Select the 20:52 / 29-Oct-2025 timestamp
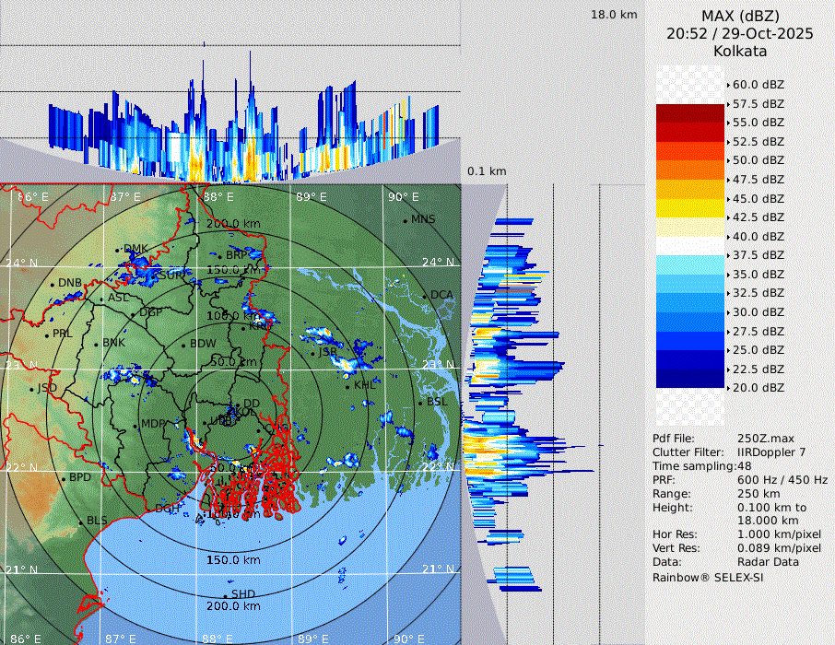 point(740,33)
